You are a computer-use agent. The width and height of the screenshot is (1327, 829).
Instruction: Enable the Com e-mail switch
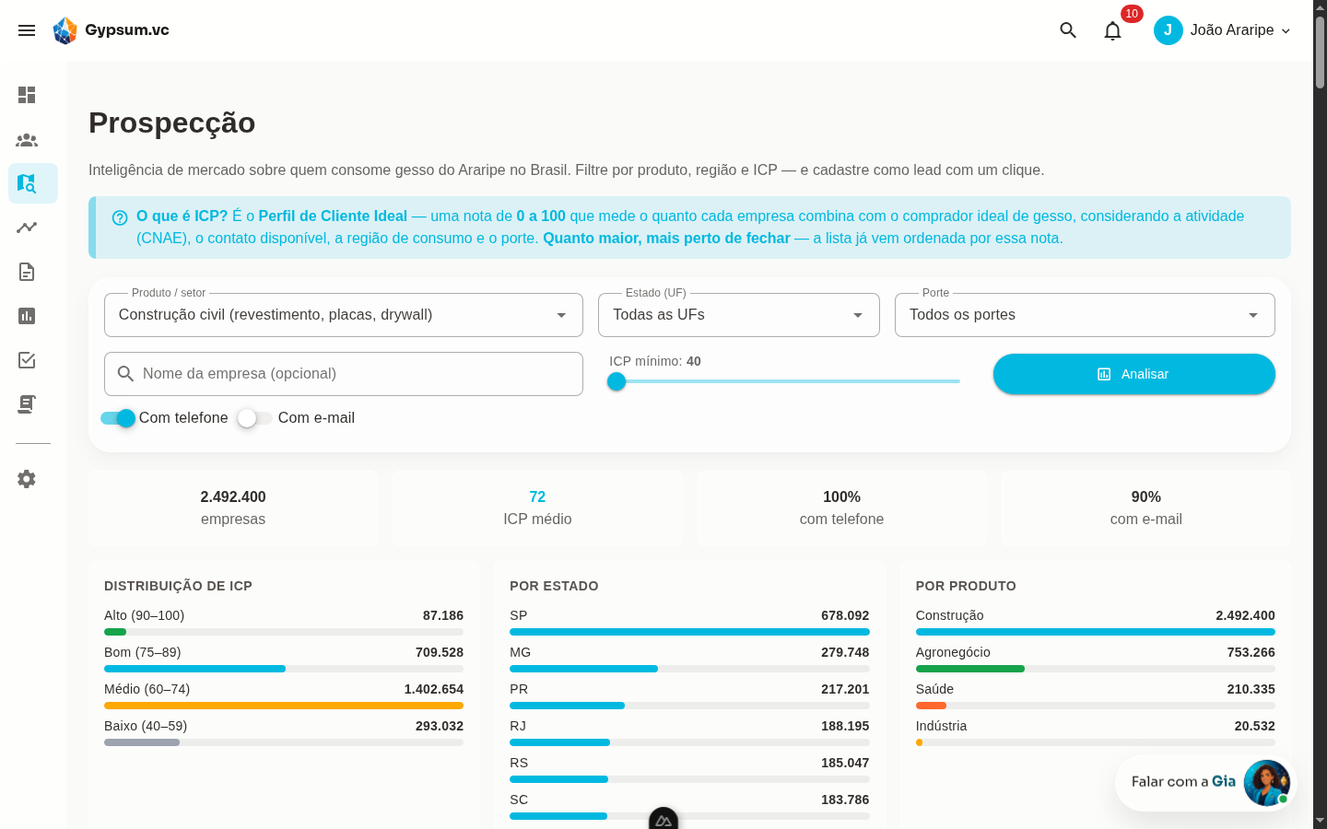[x=254, y=418]
